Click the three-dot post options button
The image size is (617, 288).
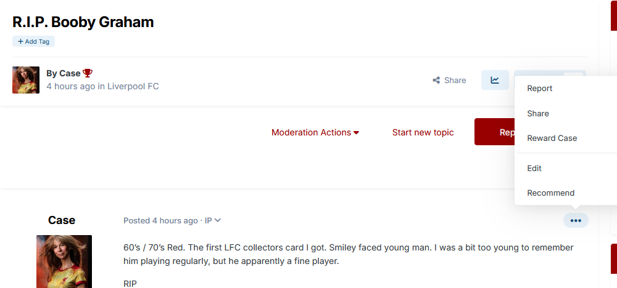[x=576, y=220]
